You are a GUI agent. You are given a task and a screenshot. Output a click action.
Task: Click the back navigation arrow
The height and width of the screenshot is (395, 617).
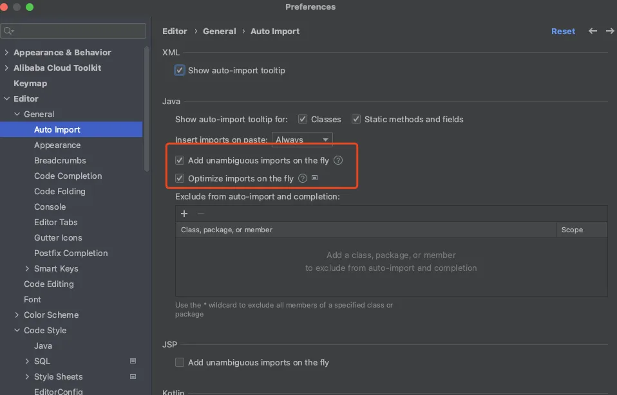pos(593,31)
